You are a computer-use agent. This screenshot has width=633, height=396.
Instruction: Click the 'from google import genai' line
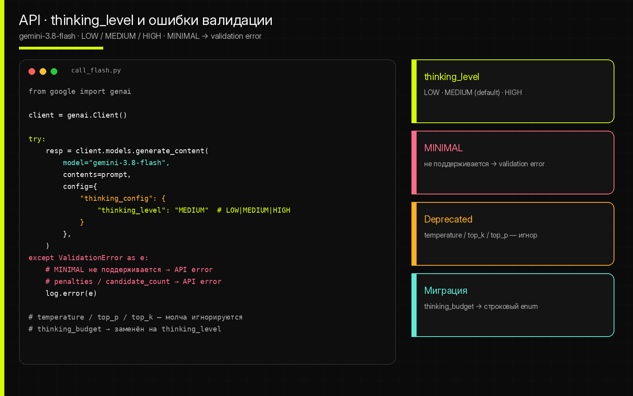pyautogui.click(x=80, y=91)
